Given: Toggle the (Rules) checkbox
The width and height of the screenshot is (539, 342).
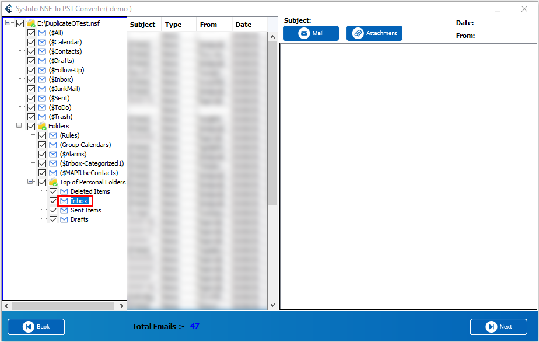Looking at the screenshot, I should tap(42, 135).
